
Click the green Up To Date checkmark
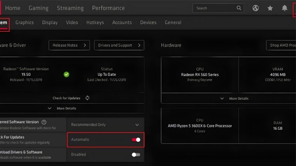point(66,75)
